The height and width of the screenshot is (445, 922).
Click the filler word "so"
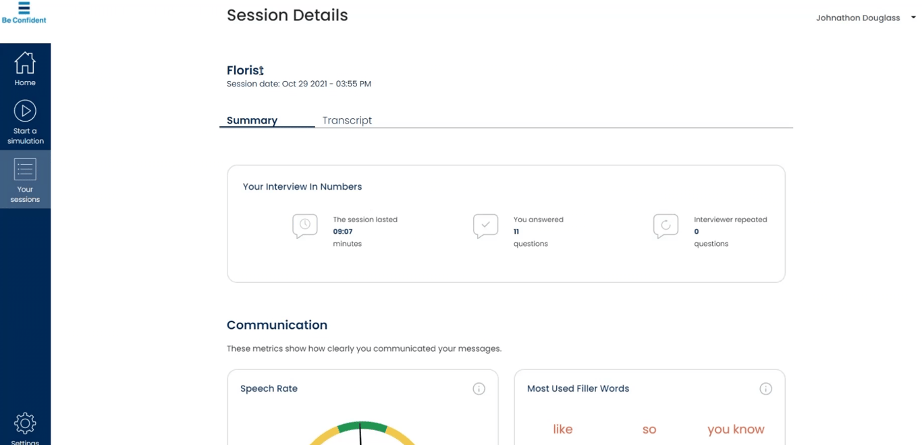649,429
